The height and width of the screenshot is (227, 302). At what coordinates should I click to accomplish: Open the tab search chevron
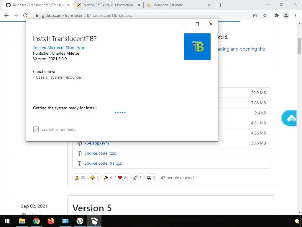(255, 4)
